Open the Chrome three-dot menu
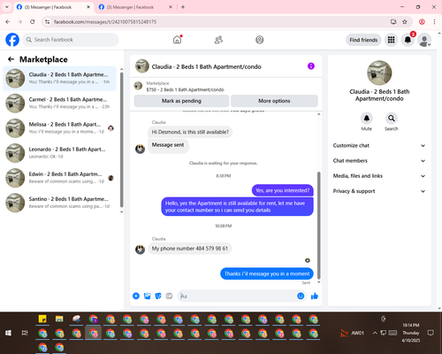Screen dimensions: 442x354 434,22
